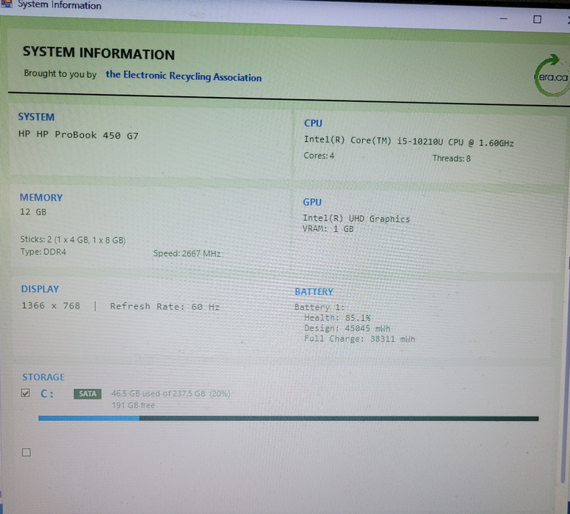The height and width of the screenshot is (514, 570).
Task: Click the BATTERY section heading
Action: (x=314, y=292)
